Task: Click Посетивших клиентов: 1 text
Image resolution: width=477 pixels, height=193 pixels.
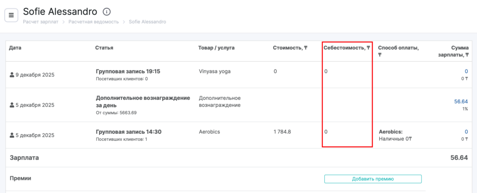Action: point(122,139)
